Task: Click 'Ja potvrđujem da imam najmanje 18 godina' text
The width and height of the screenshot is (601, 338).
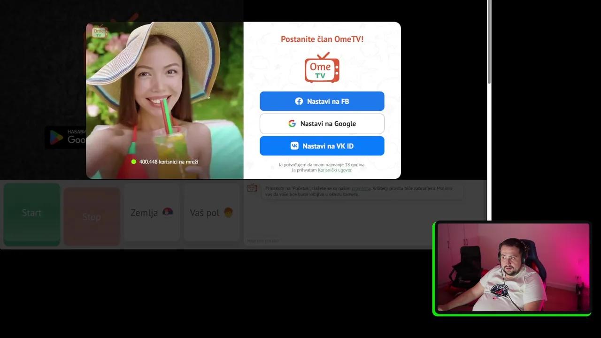Action: (x=322, y=165)
